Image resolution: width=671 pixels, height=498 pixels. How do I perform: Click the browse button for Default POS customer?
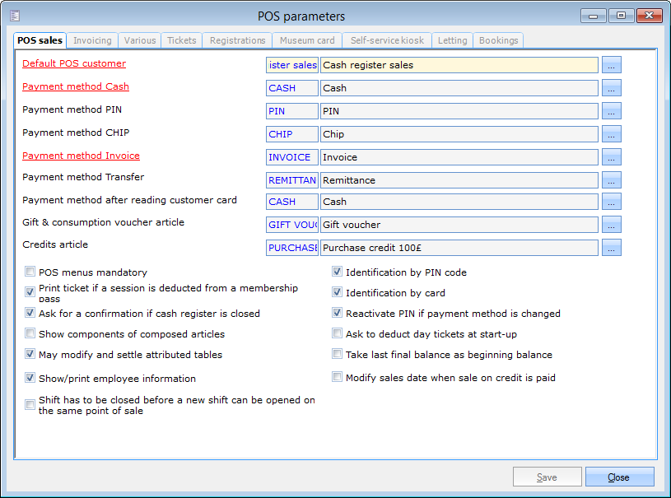tap(611, 65)
